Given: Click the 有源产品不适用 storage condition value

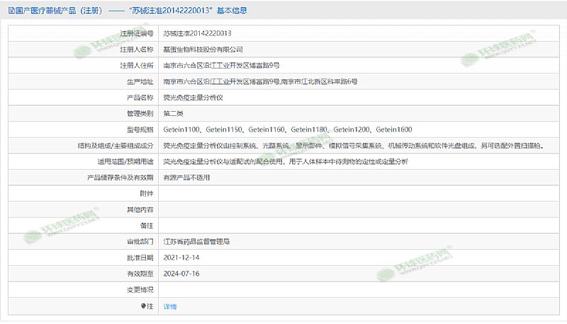Looking at the screenshot, I should coord(186,178).
